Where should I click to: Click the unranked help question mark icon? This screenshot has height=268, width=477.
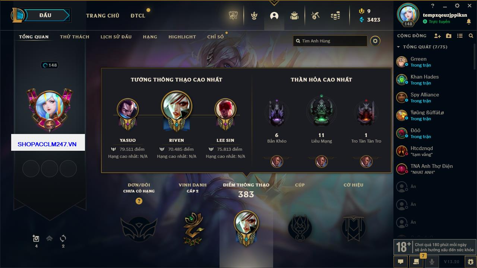[x=139, y=201]
